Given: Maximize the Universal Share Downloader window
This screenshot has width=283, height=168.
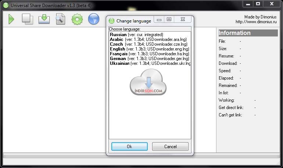Looking at the screenshot, I should pyautogui.click(x=258, y=4).
